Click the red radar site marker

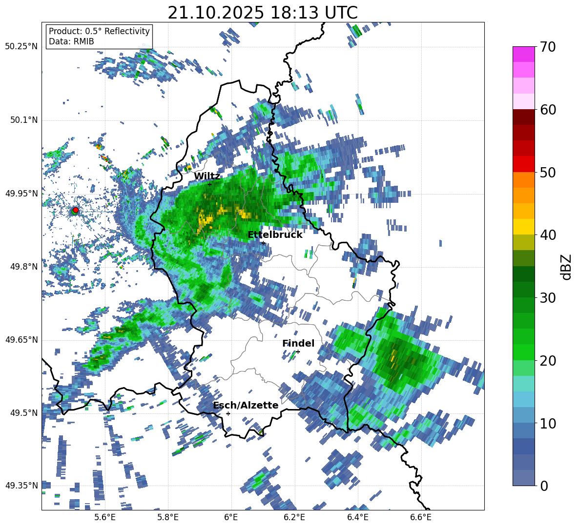click(75, 210)
